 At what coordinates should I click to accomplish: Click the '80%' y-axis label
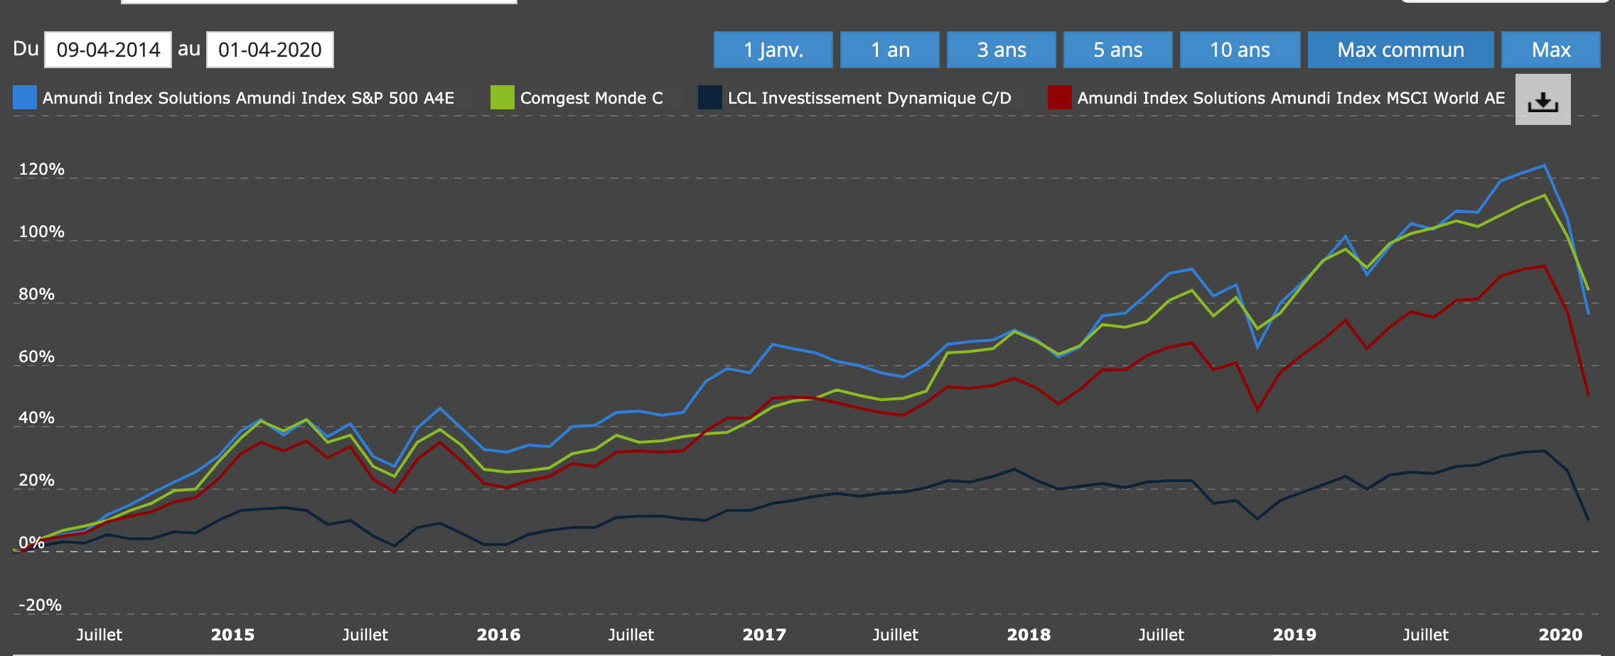point(36,294)
